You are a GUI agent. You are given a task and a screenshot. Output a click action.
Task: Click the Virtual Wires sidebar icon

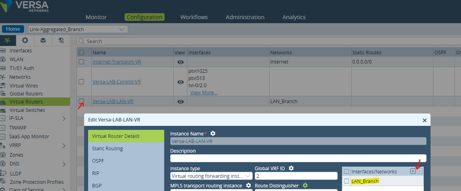click(x=3, y=86)
